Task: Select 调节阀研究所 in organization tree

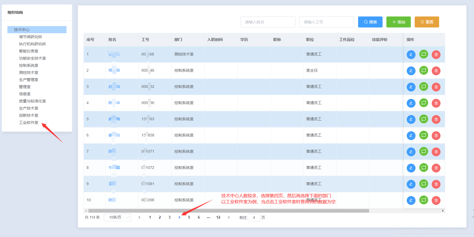Action: tap(30, 37)
